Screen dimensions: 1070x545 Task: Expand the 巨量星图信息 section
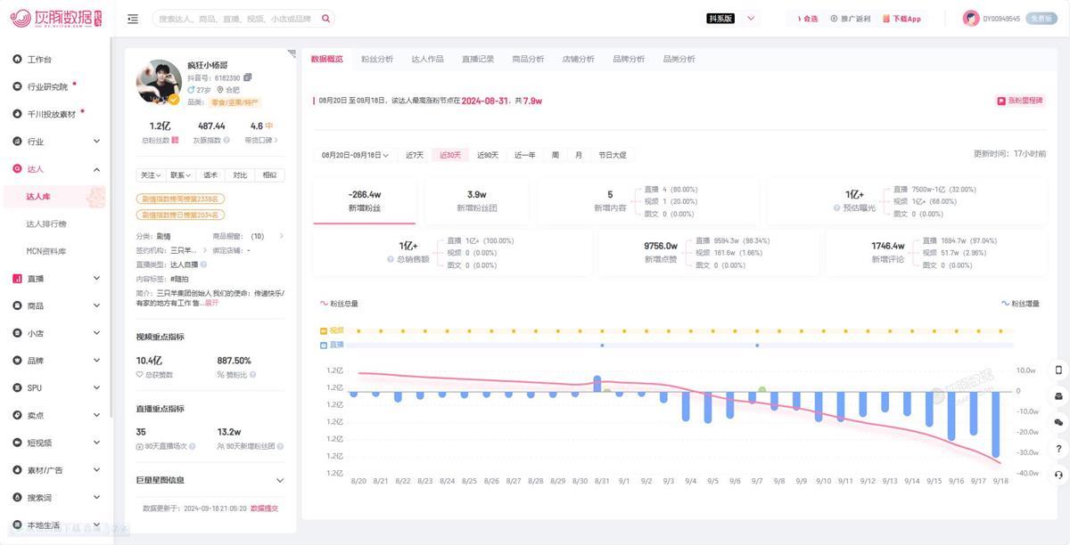coord(279,481)
